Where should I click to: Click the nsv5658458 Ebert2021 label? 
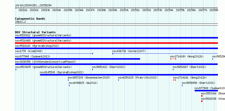(x=198, y=83)
